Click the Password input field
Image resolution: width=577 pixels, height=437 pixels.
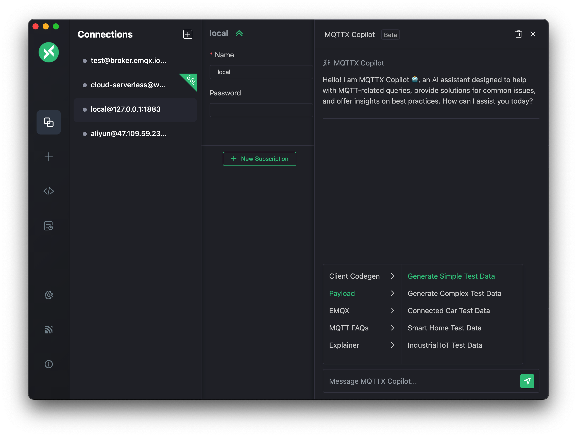[261, 110]
